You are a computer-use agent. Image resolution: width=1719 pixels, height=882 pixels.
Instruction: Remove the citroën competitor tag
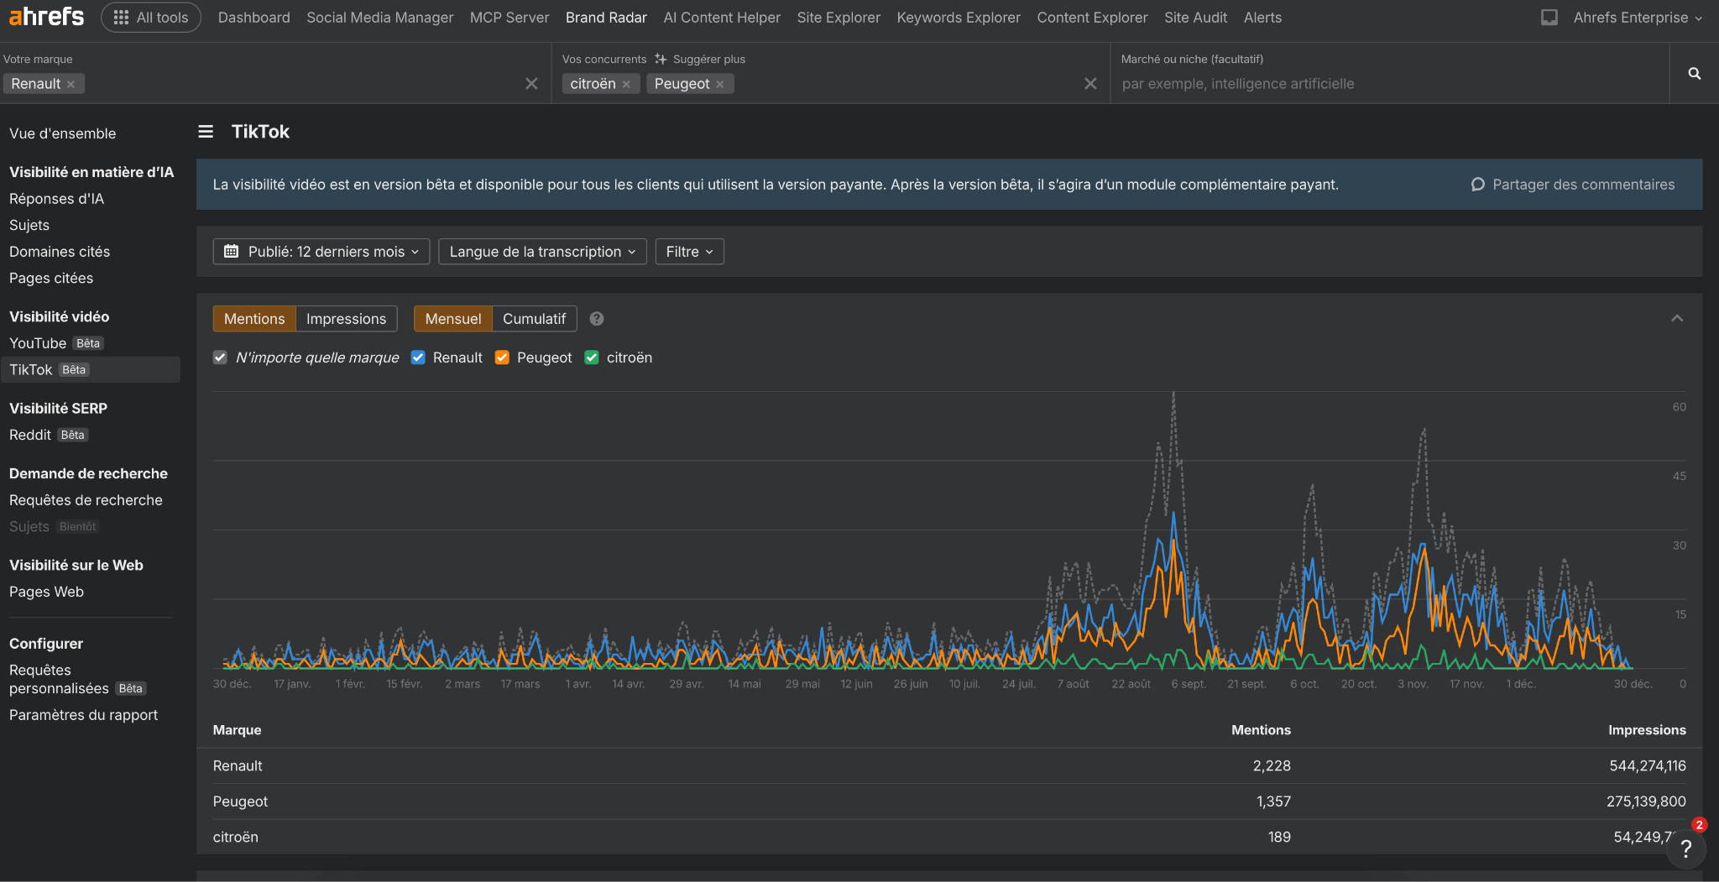point(626,84)
